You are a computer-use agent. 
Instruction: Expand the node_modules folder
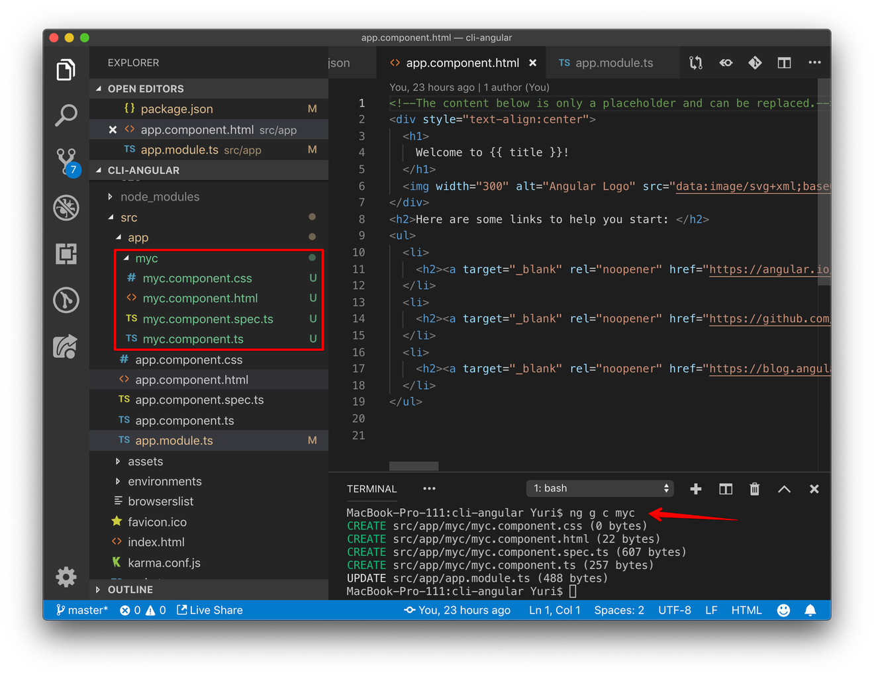coord(160,196)
